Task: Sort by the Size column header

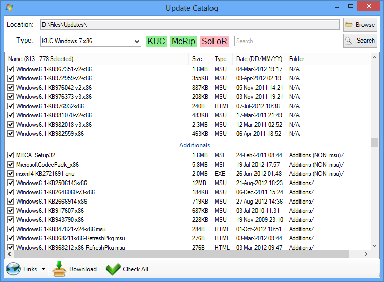Action: click(200, 59)
